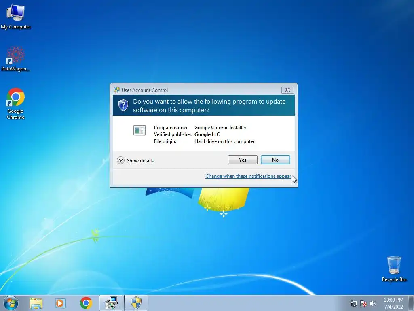This screenshot has width=414, height=311.
Task: Click 'Hard drive on this computer' text
Action: click(x=225, y=141)
